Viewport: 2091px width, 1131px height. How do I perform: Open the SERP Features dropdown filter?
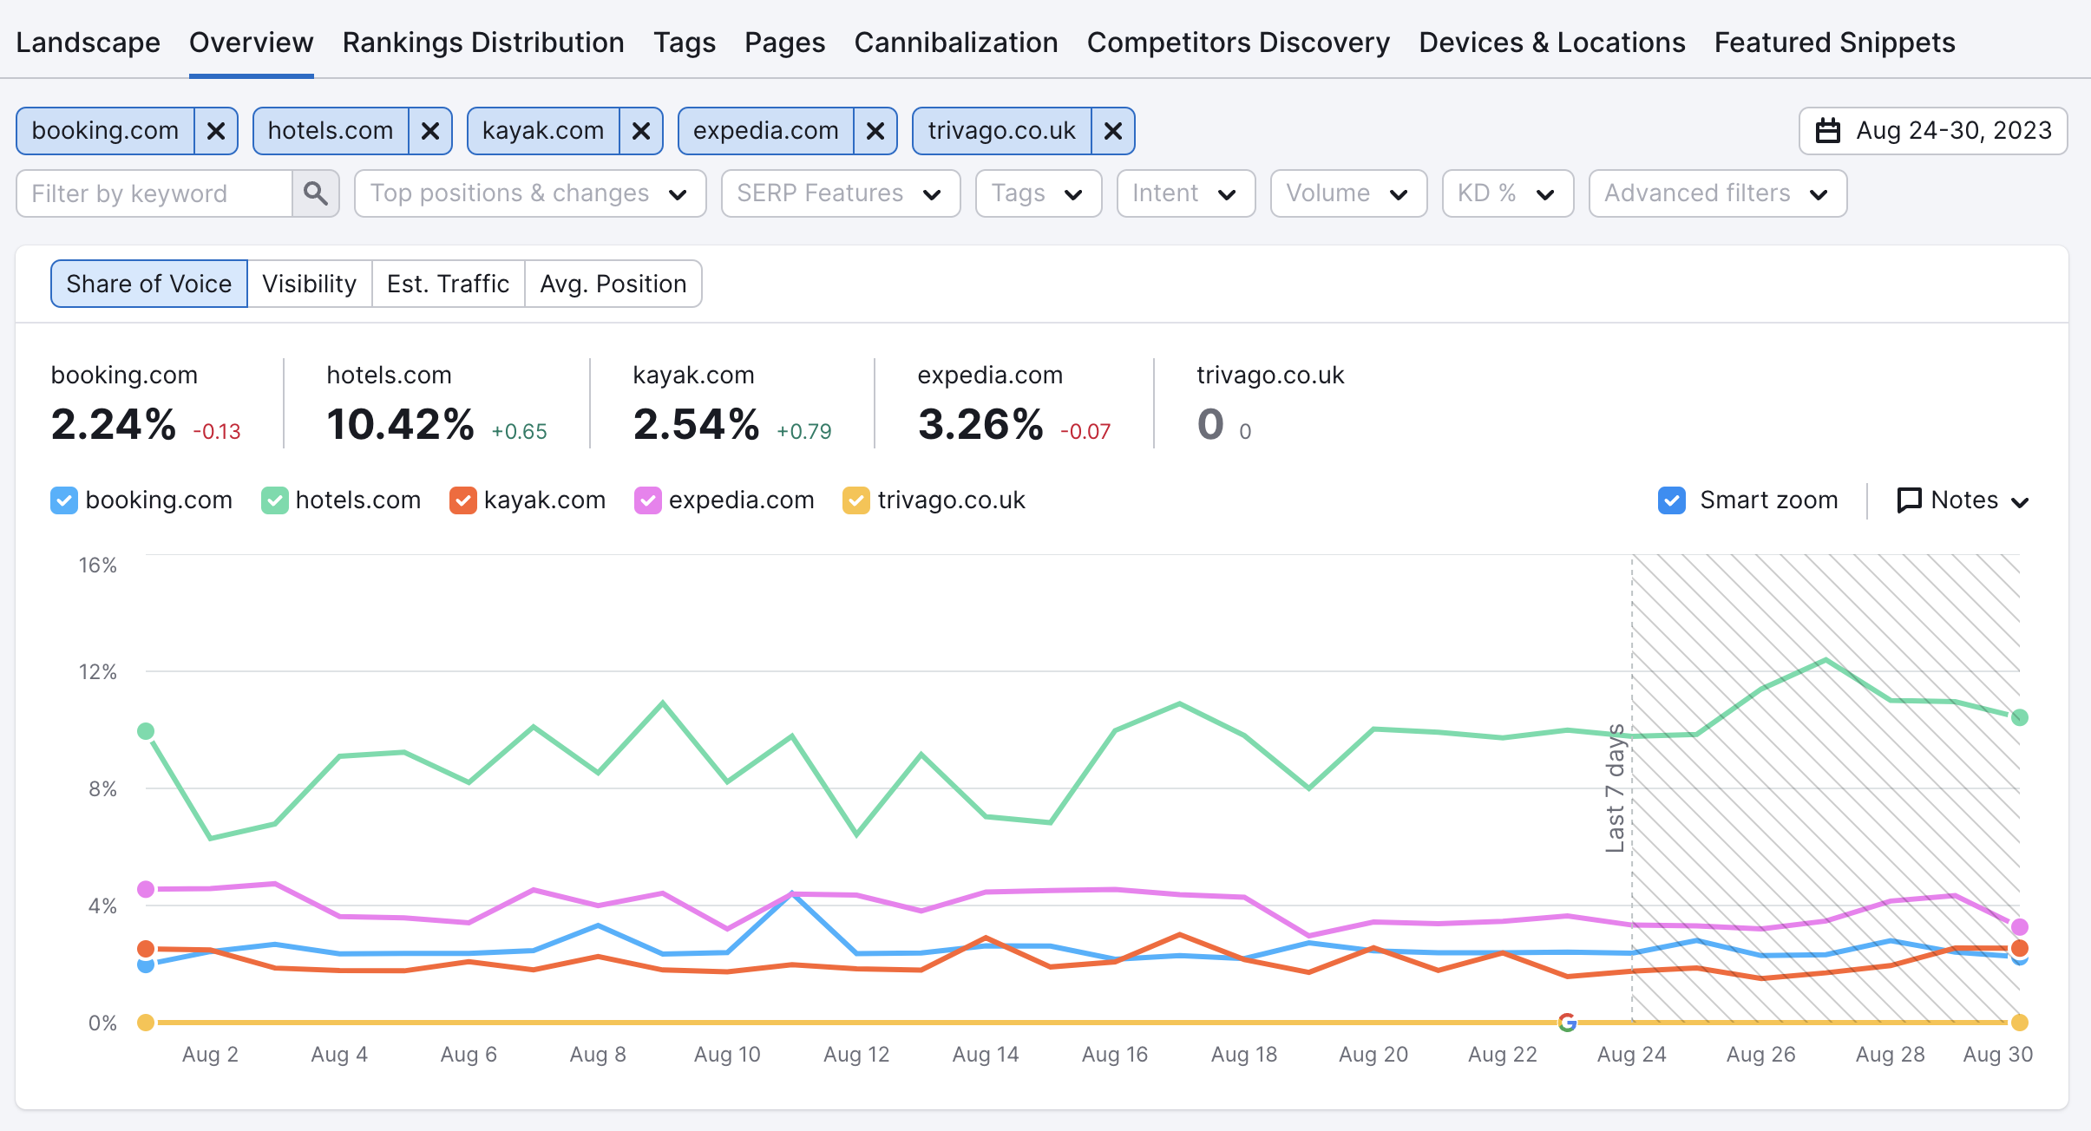coord(837,193)
